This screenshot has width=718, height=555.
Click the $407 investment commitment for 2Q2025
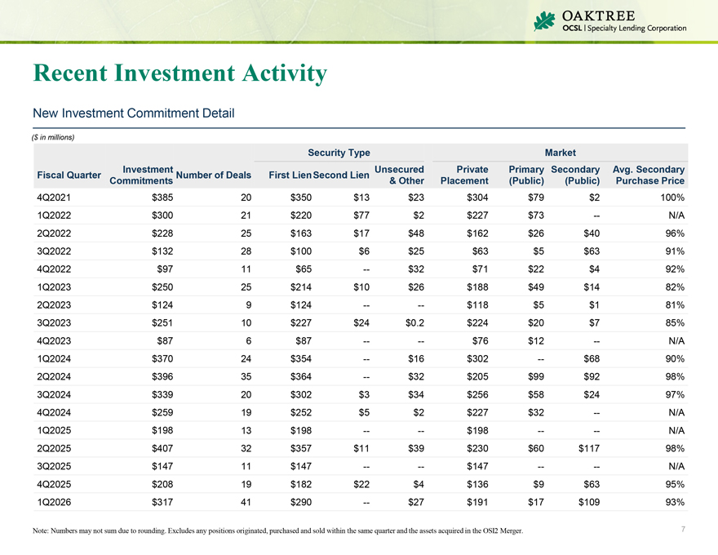(161, 448)
